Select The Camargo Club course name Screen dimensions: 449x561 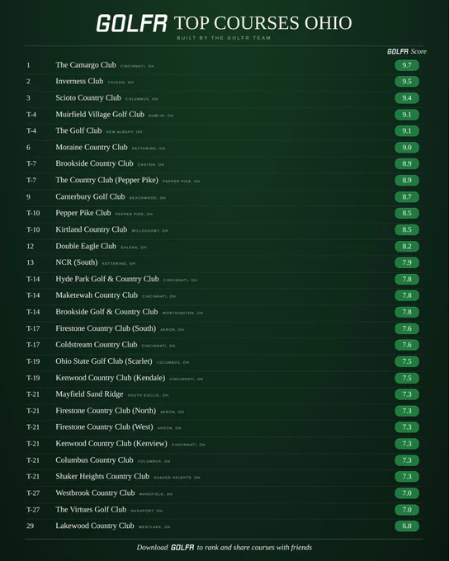click(x=86, y=65)
